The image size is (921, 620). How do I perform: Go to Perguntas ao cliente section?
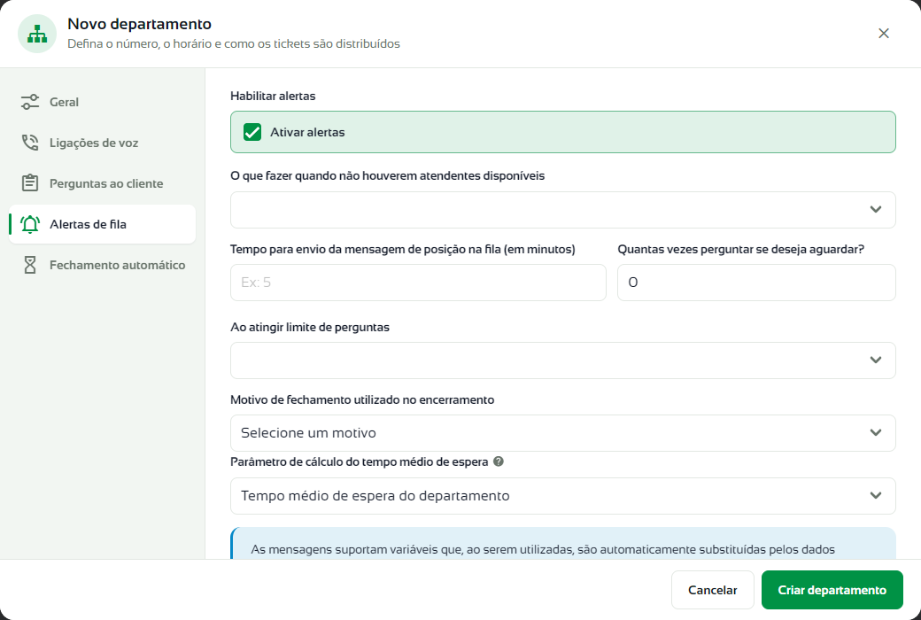coord(102,183)
